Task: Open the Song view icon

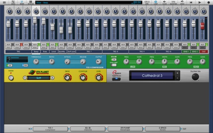Action: [x=13, y=2]
